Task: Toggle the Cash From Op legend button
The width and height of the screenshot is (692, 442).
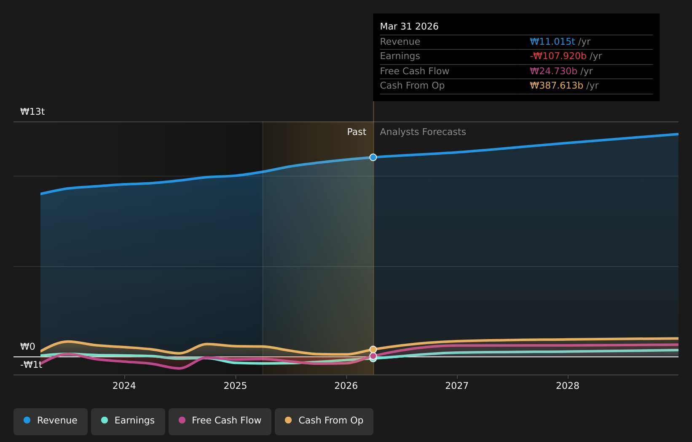Action: coord(324,421)
